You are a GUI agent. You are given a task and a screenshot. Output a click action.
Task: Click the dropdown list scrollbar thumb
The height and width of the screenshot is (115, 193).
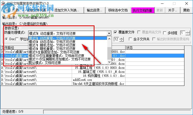coord(109,53)
